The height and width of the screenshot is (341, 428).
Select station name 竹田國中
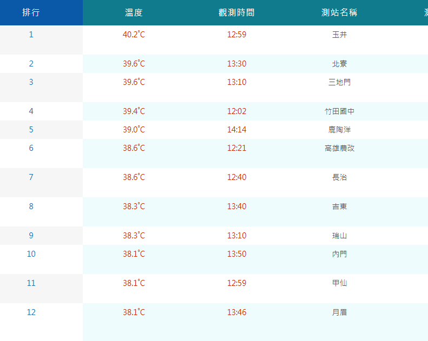(x=339, y=111)
